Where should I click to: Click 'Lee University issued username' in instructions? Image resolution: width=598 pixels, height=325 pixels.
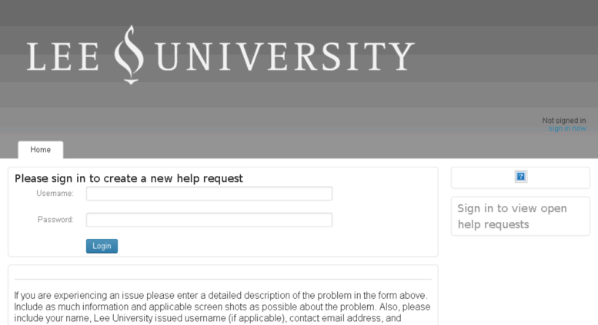coord(159,318)
